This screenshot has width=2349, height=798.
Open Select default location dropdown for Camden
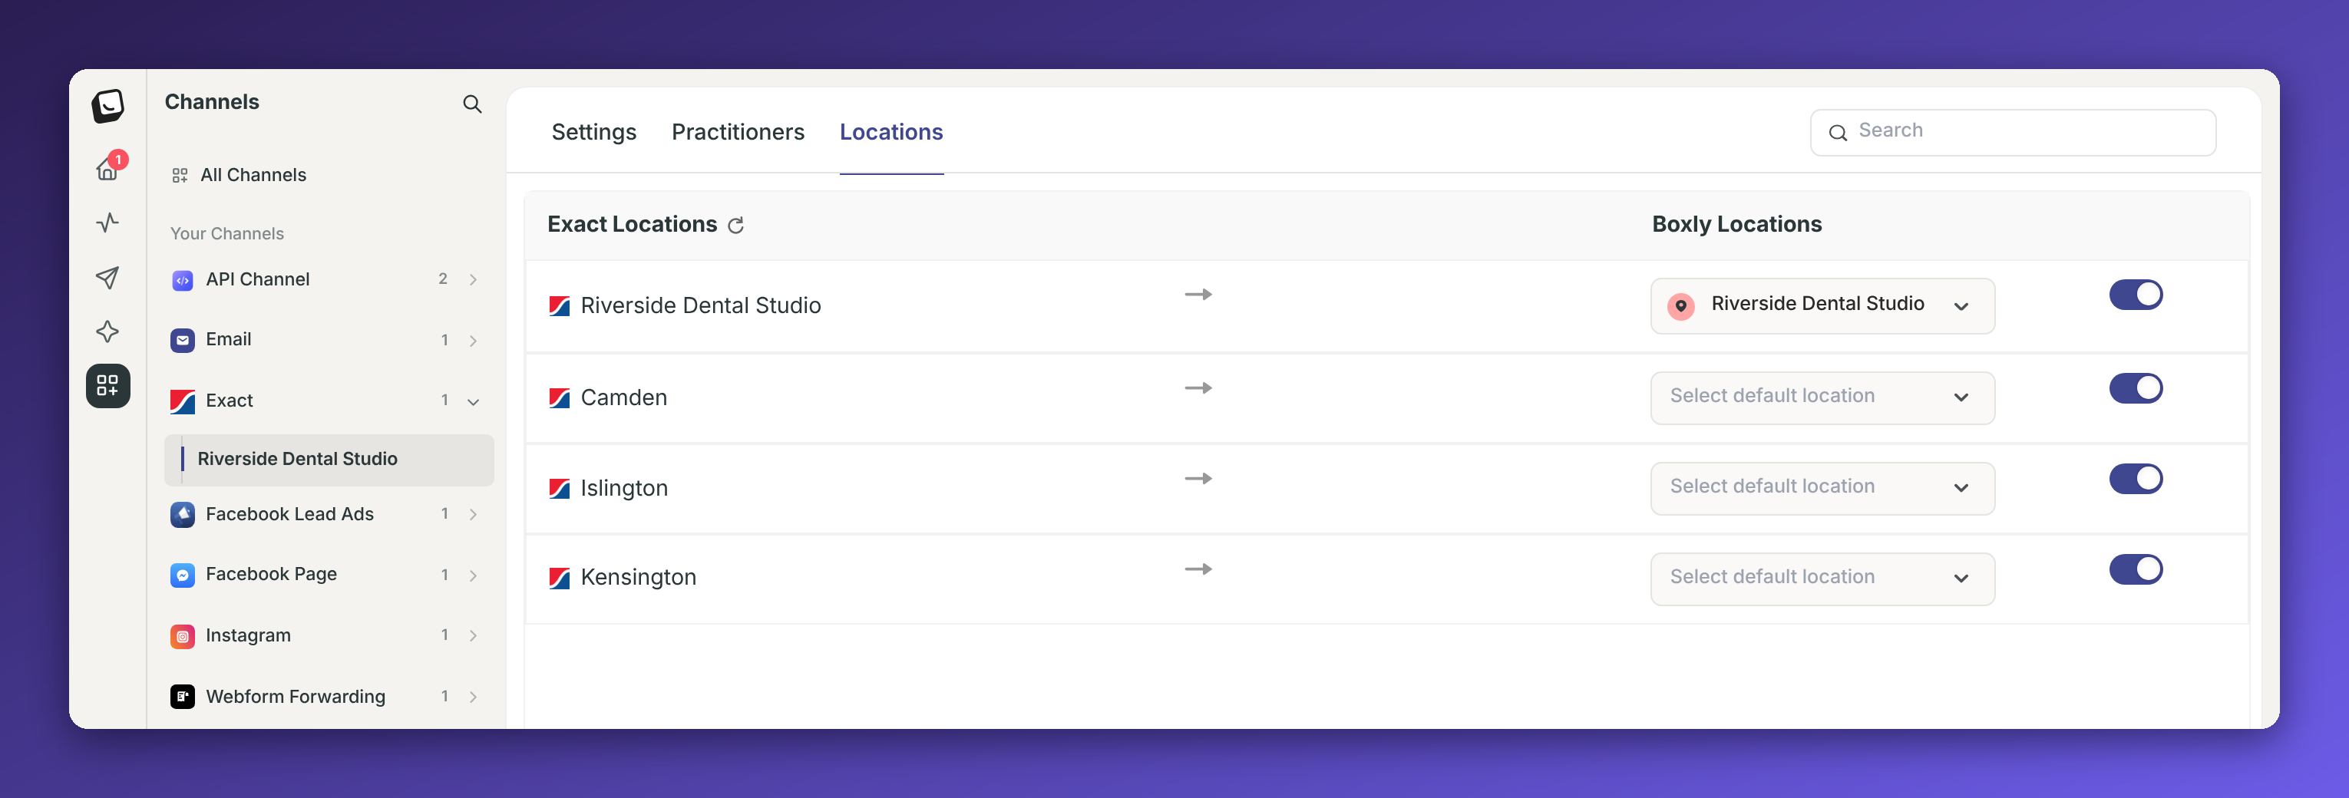(1822, 398)
